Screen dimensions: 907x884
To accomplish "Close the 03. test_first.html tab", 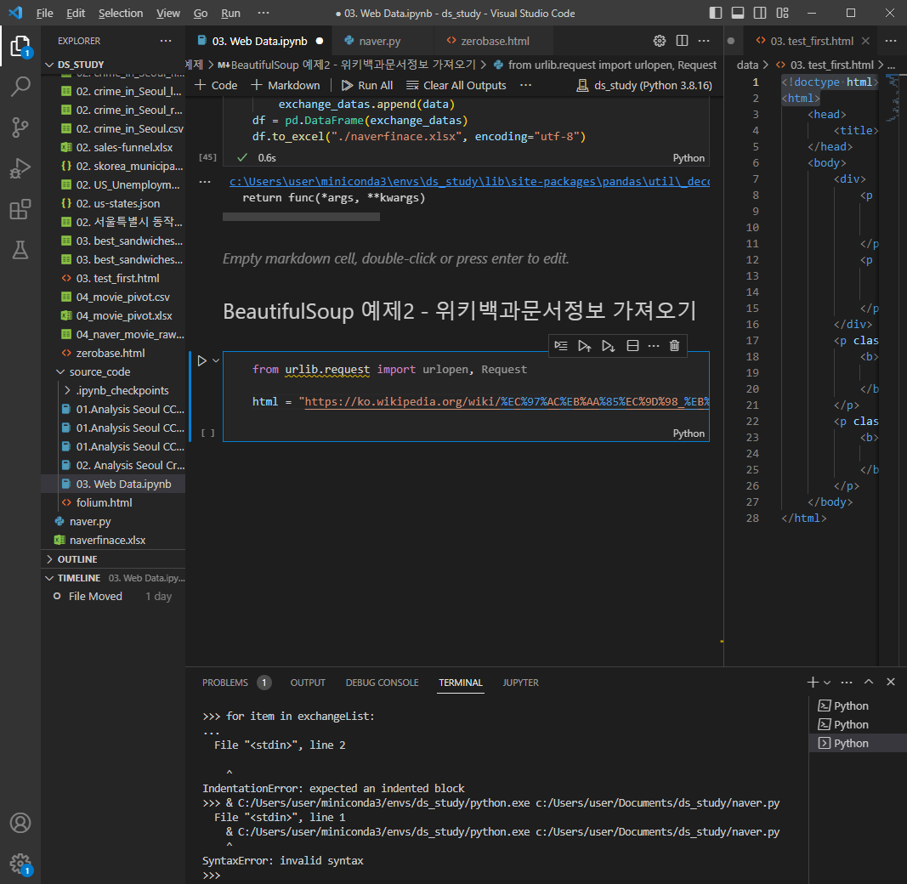I will click(x=865, y=41).
